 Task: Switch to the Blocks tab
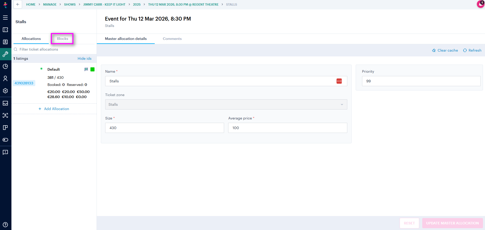pyautogui.click(x=62, y=39)
